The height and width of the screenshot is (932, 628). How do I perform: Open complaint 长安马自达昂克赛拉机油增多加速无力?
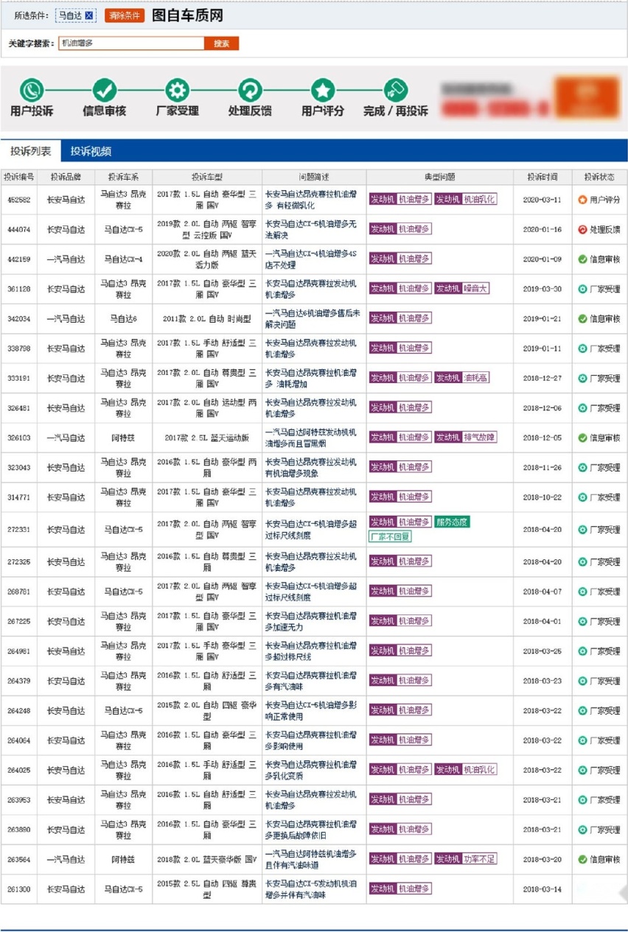coord(310,621)
